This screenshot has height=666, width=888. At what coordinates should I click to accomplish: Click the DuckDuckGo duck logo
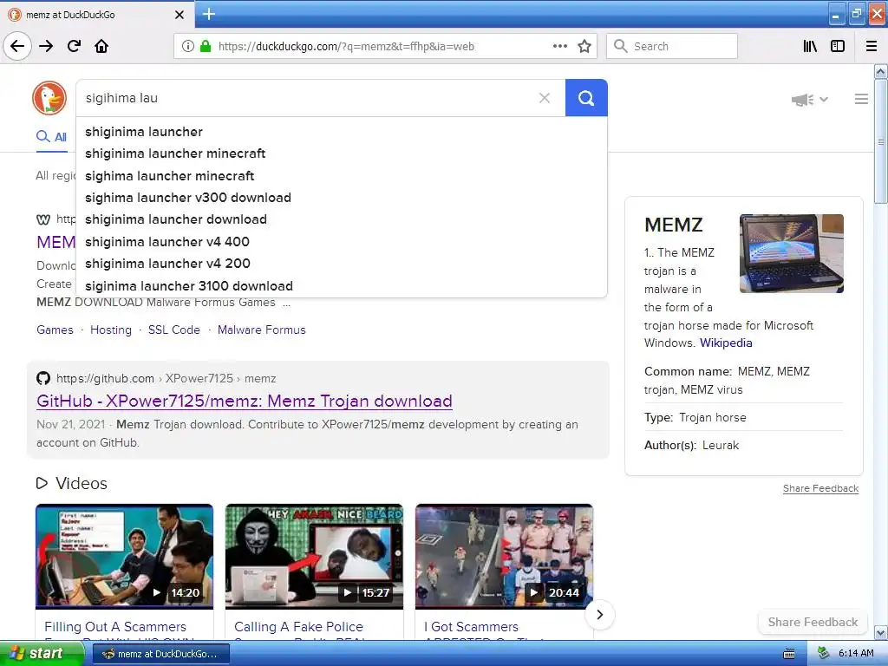point(49,98)
